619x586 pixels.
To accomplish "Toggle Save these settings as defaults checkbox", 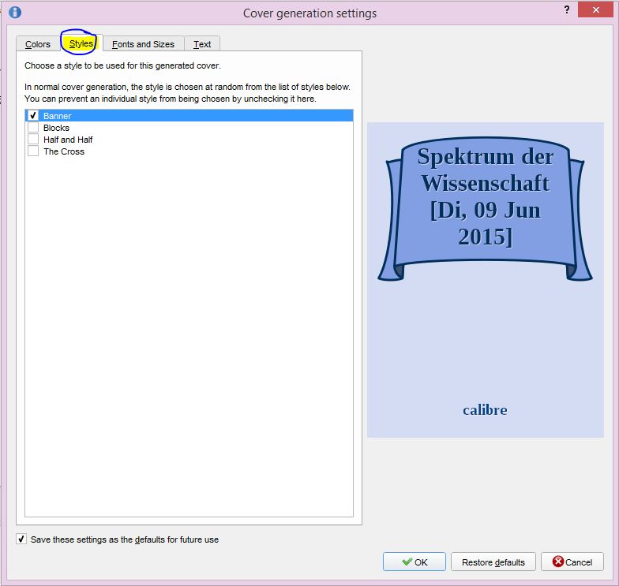I will tap(21, 539).
